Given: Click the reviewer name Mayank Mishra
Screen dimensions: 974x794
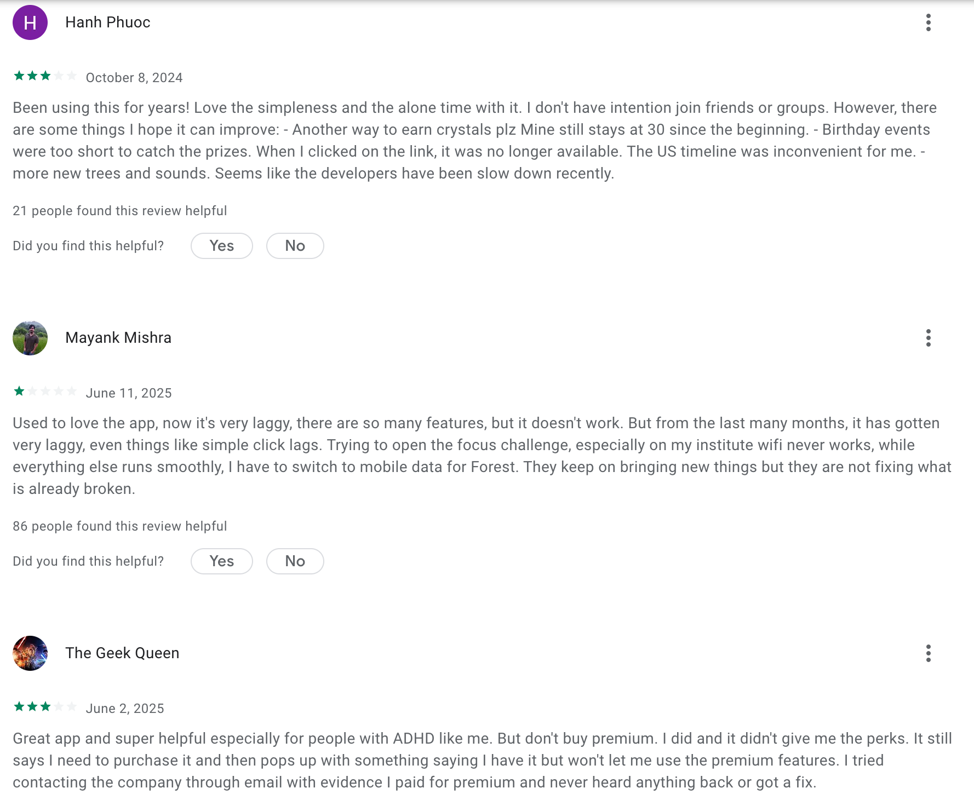Looking at the screenshot, I should tap(118, 338).
